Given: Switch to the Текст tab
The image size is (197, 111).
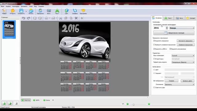Looking at the screenshot, I should 168,18.
